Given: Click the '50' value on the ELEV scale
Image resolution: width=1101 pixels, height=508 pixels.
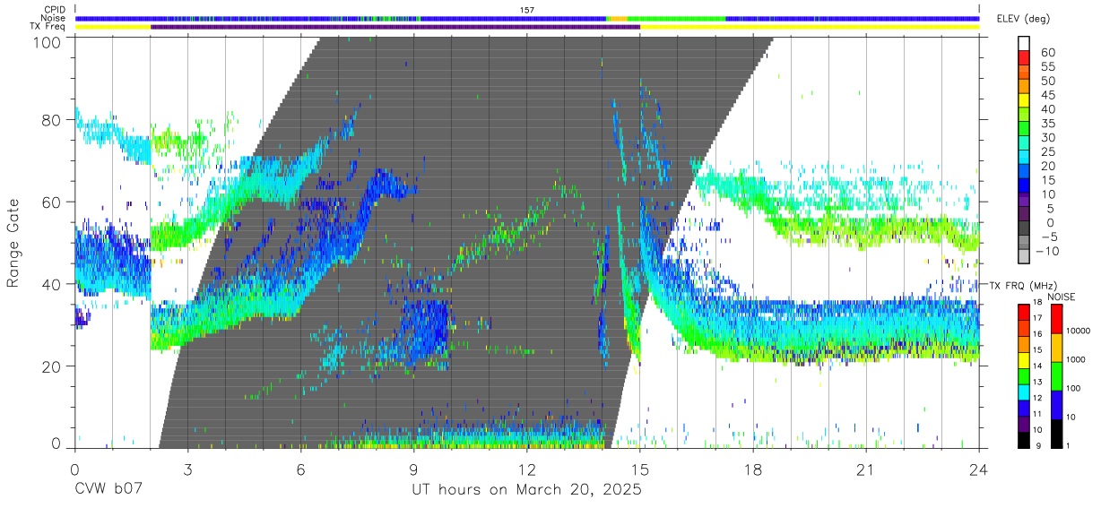Looking at the screenshot, I should [x=1047, y=81].
